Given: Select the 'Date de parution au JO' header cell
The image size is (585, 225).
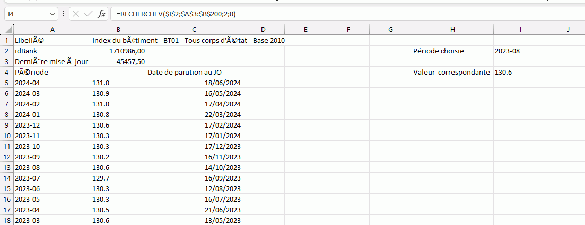Looking at the screenshot, I should (x=195, y=72).
